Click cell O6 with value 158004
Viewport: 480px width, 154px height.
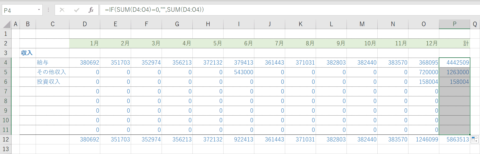point(424,82)
